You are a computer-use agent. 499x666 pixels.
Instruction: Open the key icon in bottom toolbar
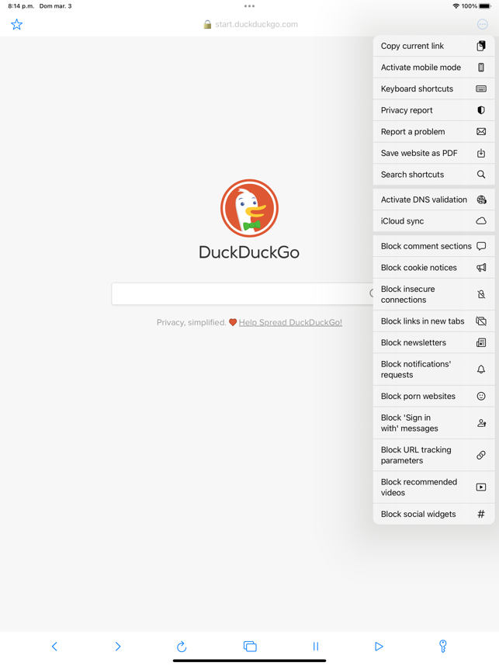pos(442,646)
